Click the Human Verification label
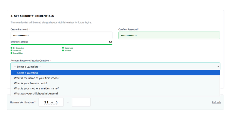The height and width of the screenshot is (132, 239). point(22,102)
